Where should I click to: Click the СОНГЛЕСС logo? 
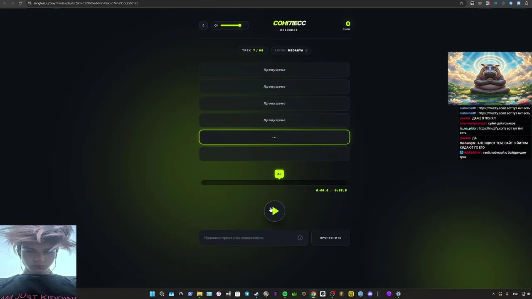click(289, 23)
